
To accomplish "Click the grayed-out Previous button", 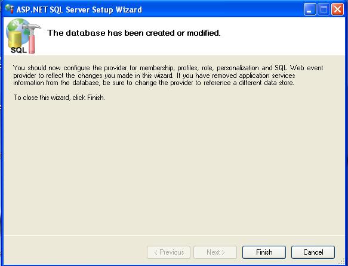I will (168, 252).
